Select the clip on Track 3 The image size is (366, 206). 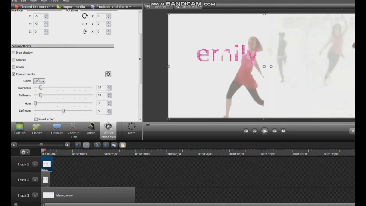point(47,164)
